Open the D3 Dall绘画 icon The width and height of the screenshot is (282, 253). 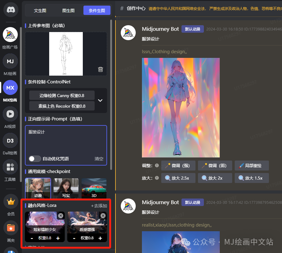click(x=10, y=140)
